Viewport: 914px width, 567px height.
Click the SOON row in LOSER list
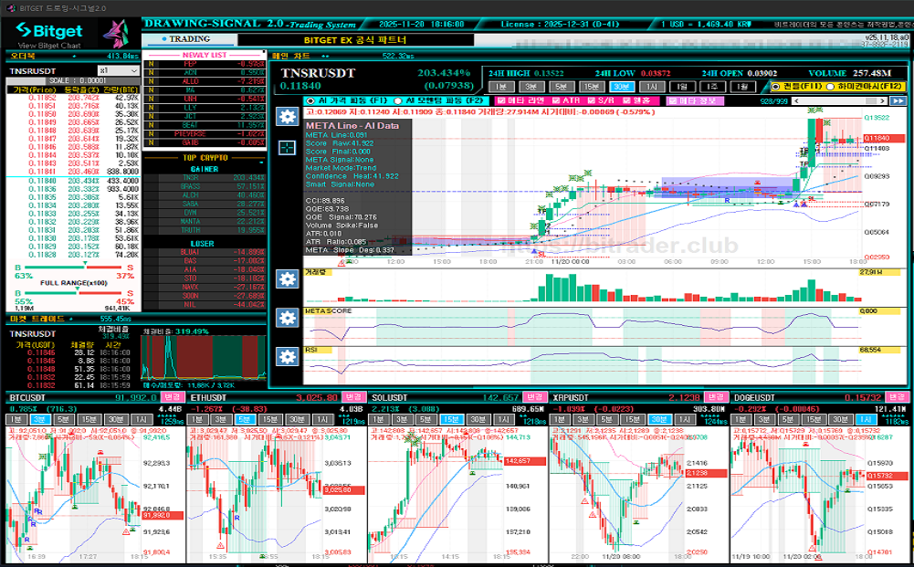(204, 296)
